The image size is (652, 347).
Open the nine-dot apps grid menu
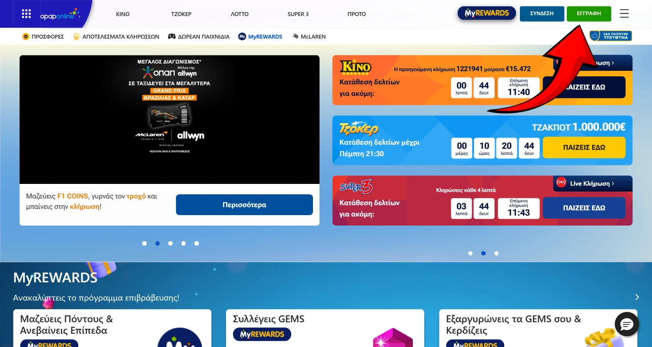coord(27,14)
